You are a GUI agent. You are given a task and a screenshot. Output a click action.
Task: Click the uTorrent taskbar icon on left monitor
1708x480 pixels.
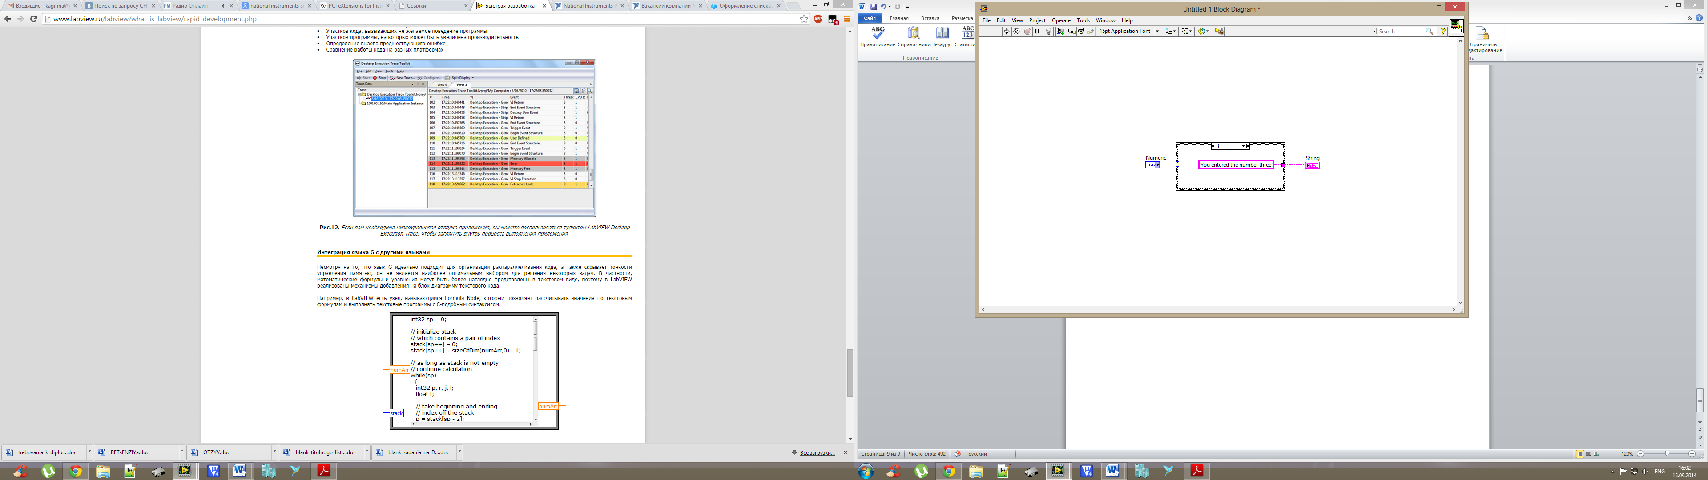(48, 472)
